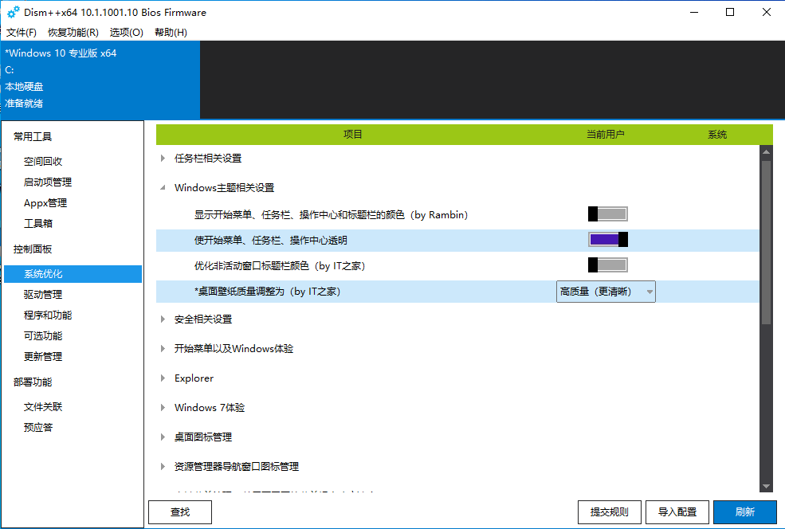Open the 恢复功能(R) menu
Viewport: 785px width, 529px height.
pos(73,33)
